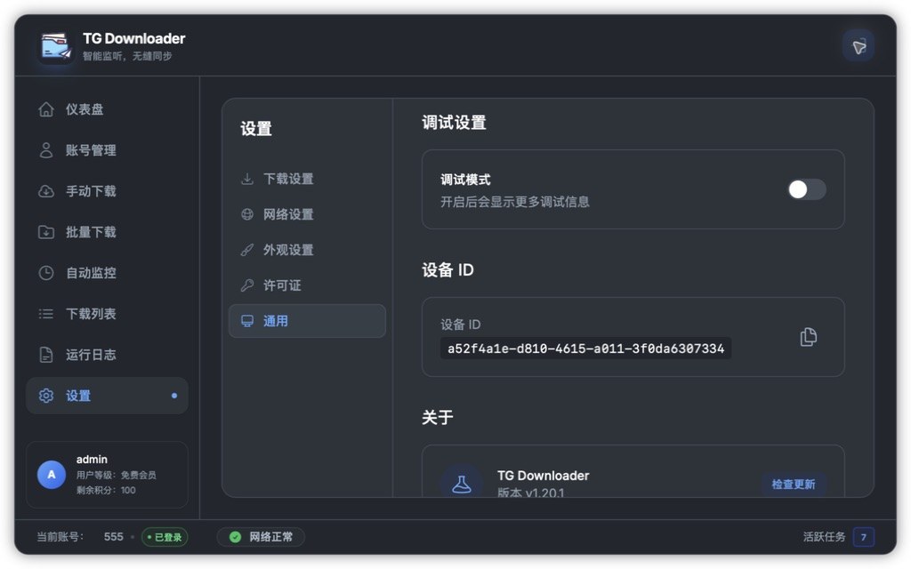
Task: Select 自动监控 in the sidebar
Action: (107, 273)
